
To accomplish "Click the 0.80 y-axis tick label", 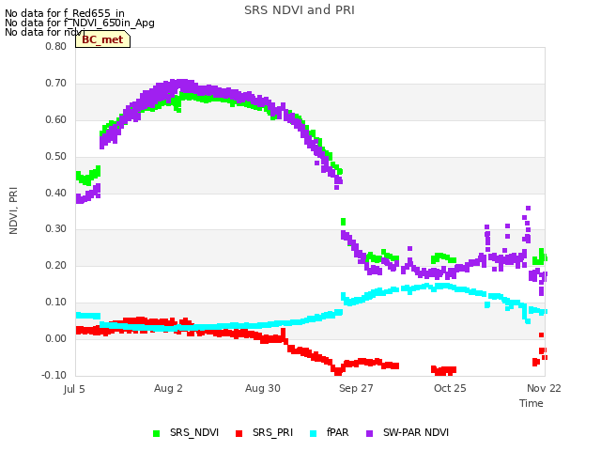I will coord(55,46).
